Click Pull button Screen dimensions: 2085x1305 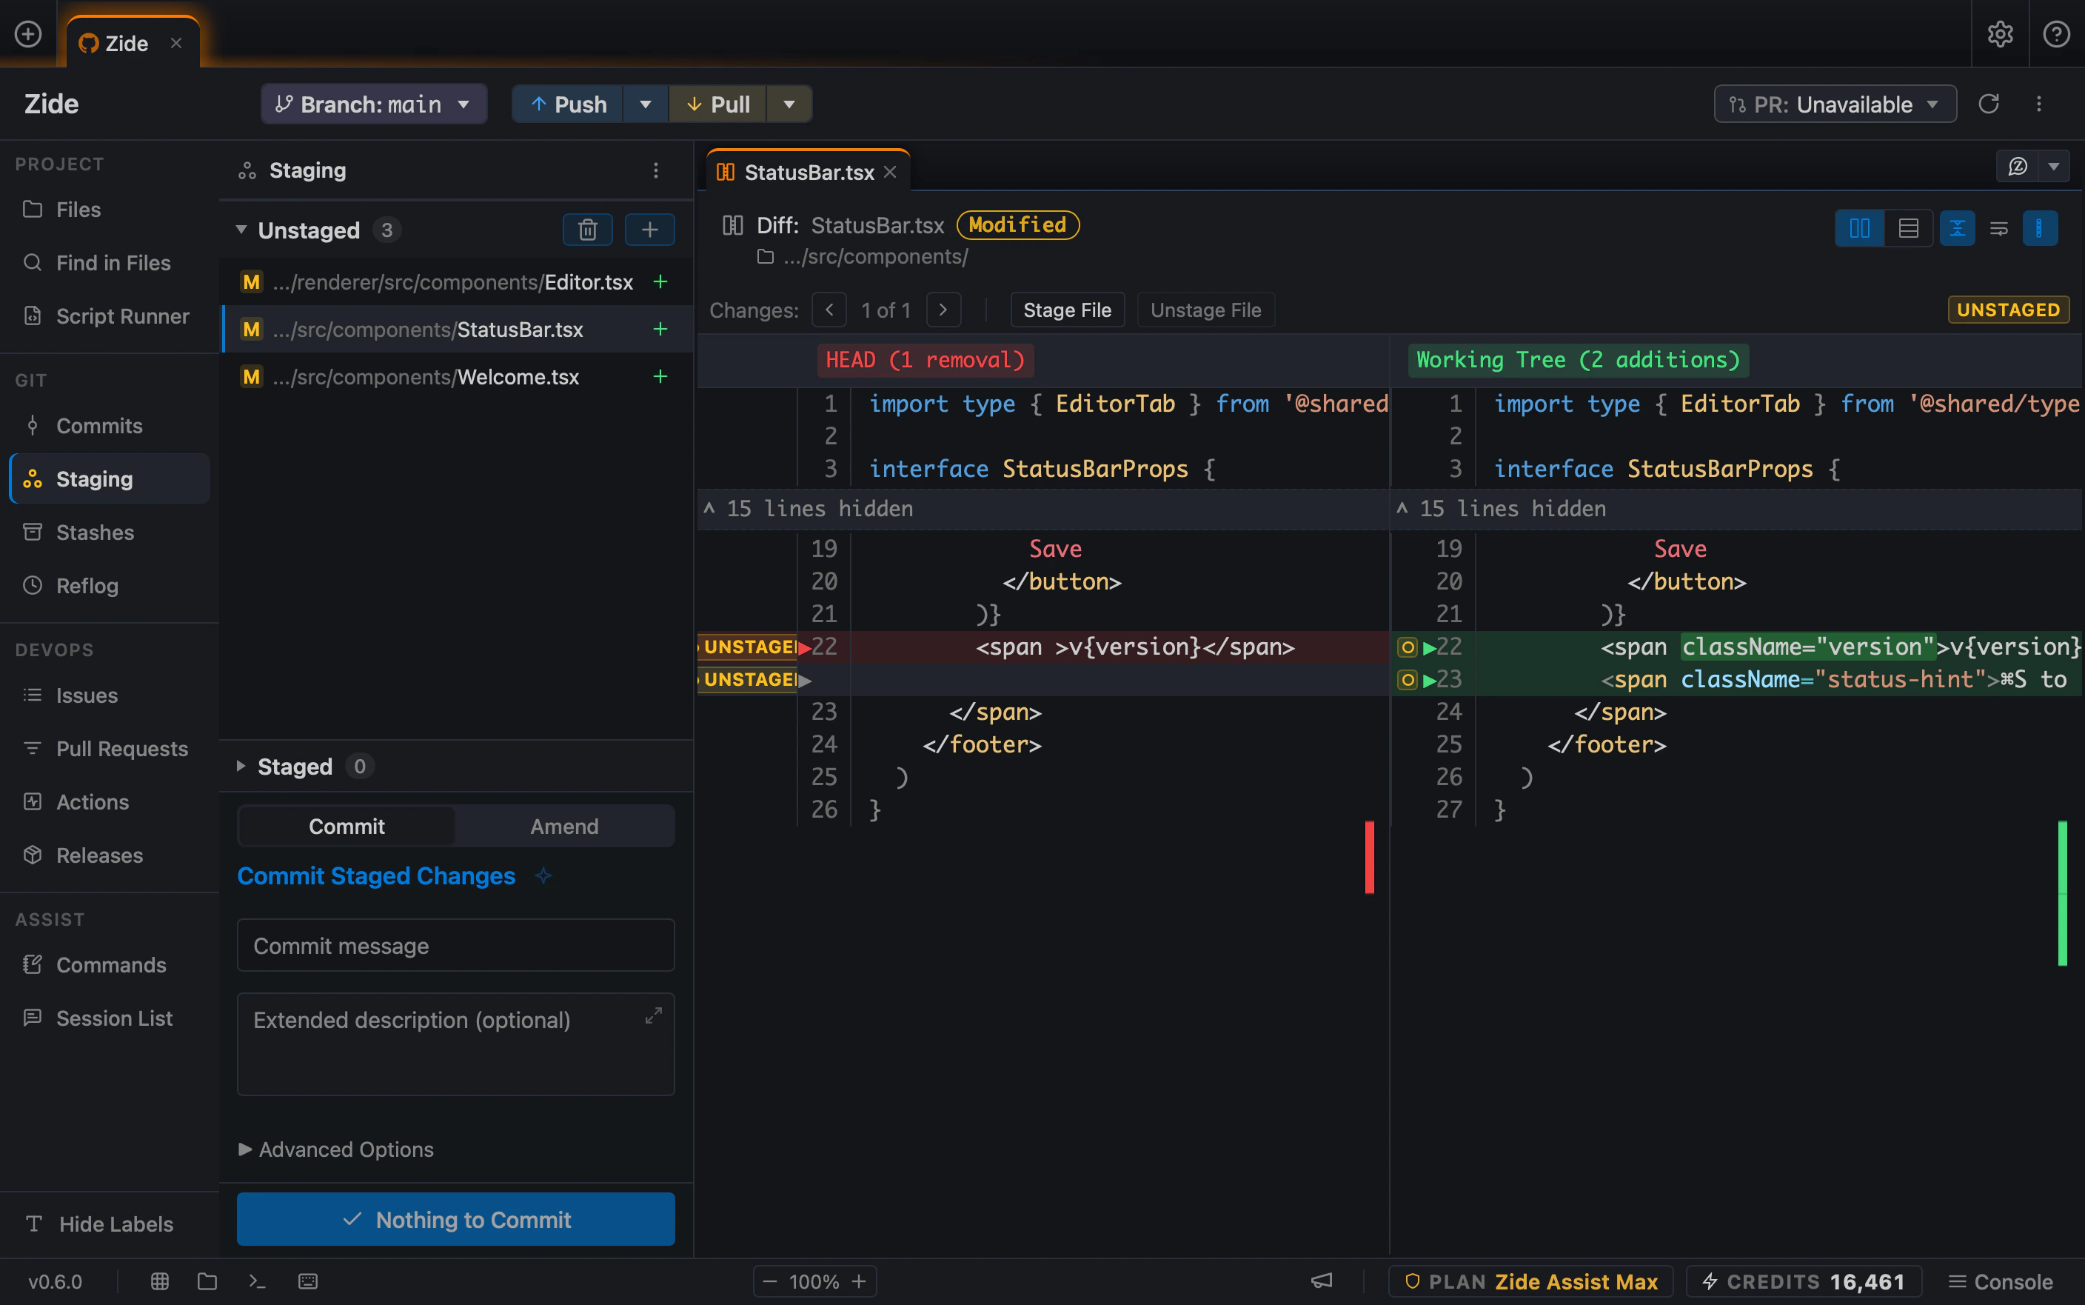click(719, 104)
